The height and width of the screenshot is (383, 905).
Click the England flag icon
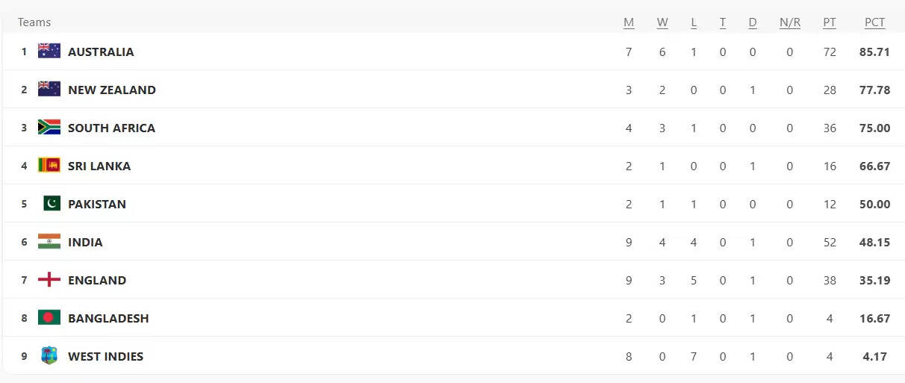[x=49, y=280]
